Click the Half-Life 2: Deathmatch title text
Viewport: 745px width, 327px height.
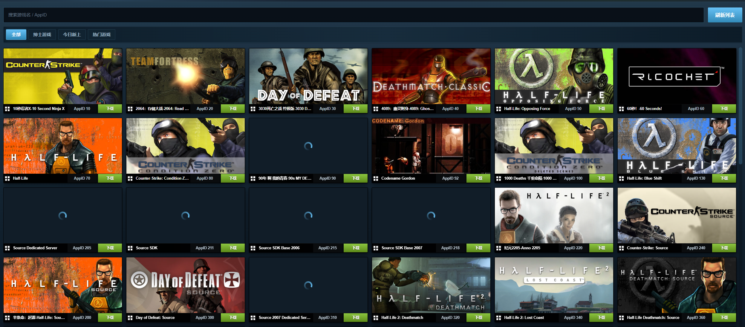coord(402,318)
